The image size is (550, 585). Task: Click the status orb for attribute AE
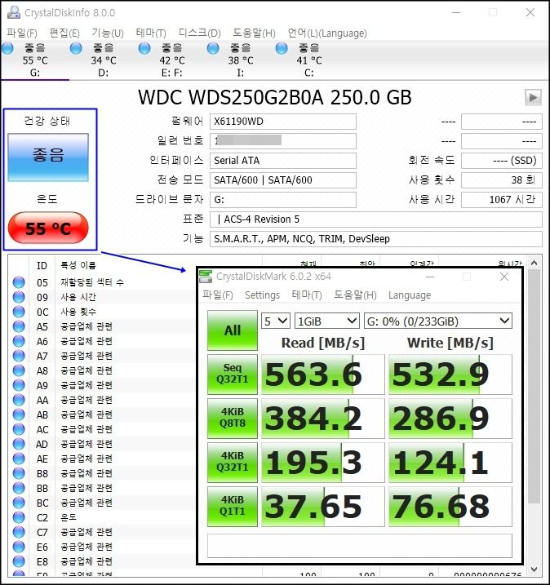tap(19, 459)
